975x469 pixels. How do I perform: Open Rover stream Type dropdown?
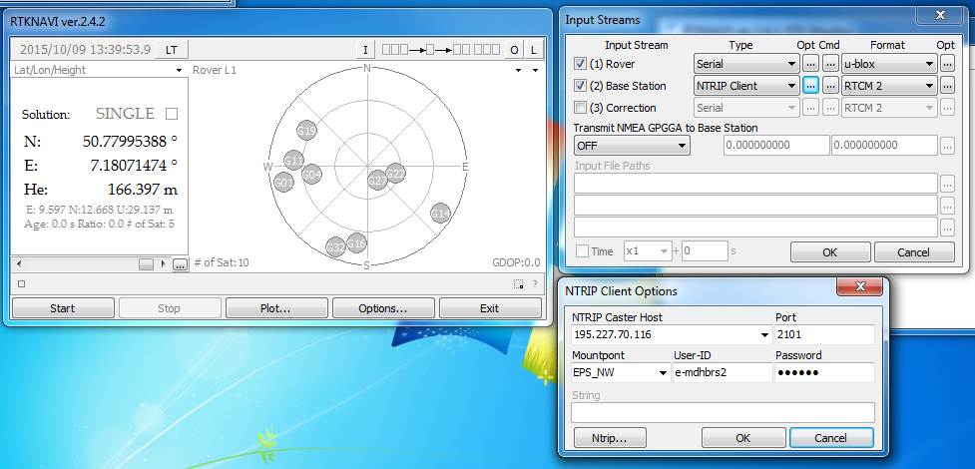[x=746, y=64]
